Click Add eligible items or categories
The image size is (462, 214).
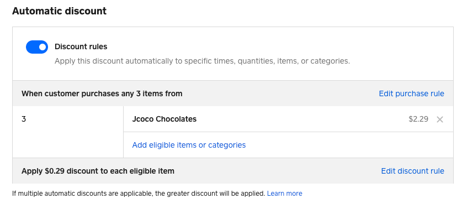click(x=189, y=145)
